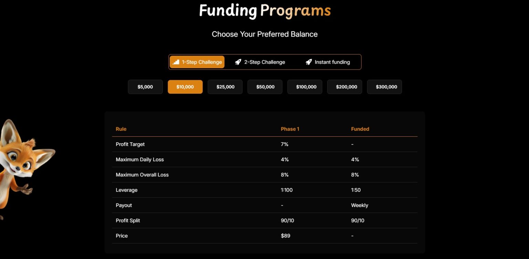529x259 pixels.
Task: Click the rocket icon beside 2-Step Challenge
Action: pos(238,62)
